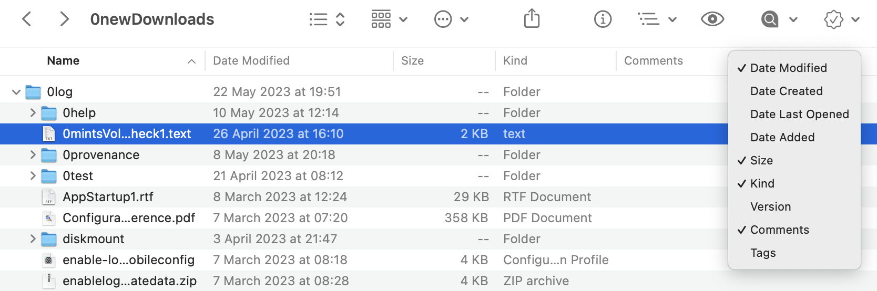Image resolution: width=877 pixels, height=291 pixels.
Task: Sort by the Name column header
Action: pyautogui.click(x=63, y=61)
